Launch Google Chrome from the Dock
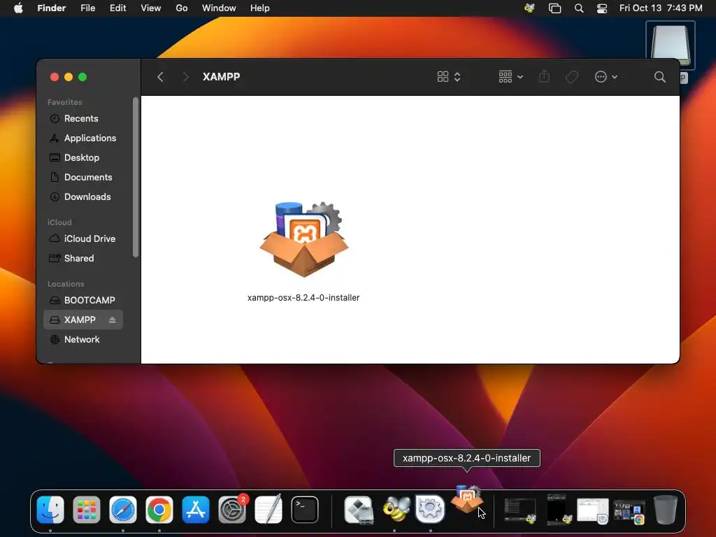Image resolution: width=716 pixels, height=537 pixels. point(159,509)
